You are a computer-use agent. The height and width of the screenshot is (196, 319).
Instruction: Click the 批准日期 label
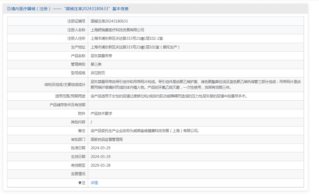tap(78, 148)
